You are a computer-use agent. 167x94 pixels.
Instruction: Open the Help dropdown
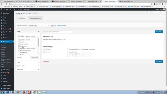pos(160,12)
